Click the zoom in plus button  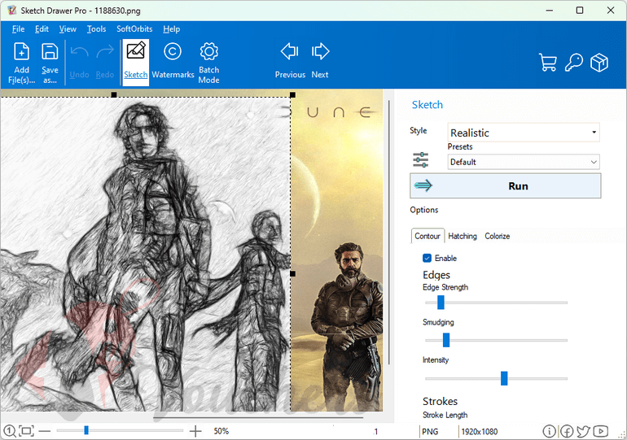tap(195, 431)
